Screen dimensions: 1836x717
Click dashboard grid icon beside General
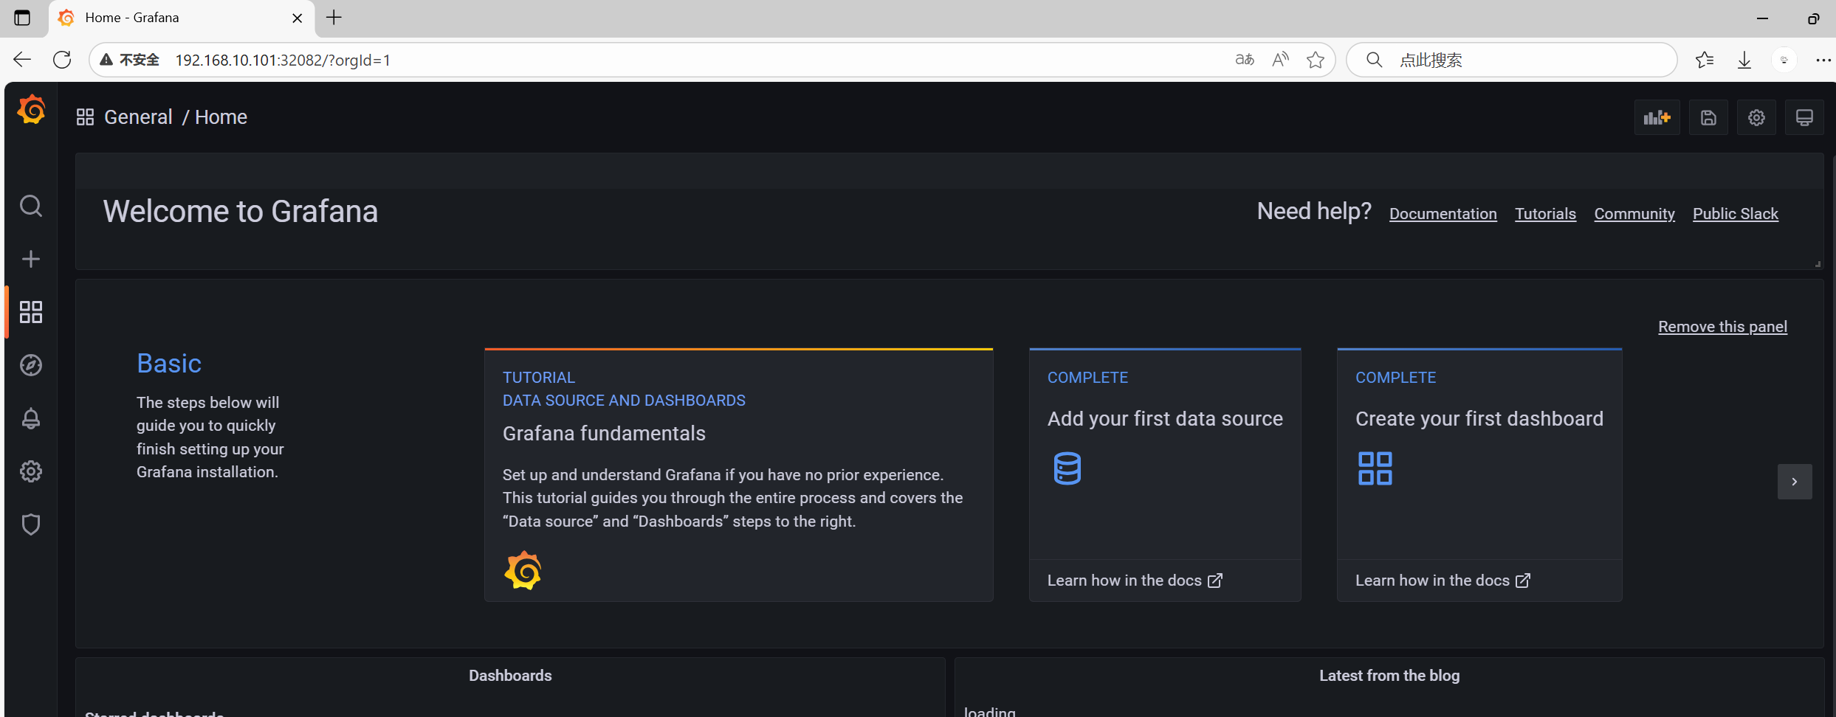coord(86,117)
